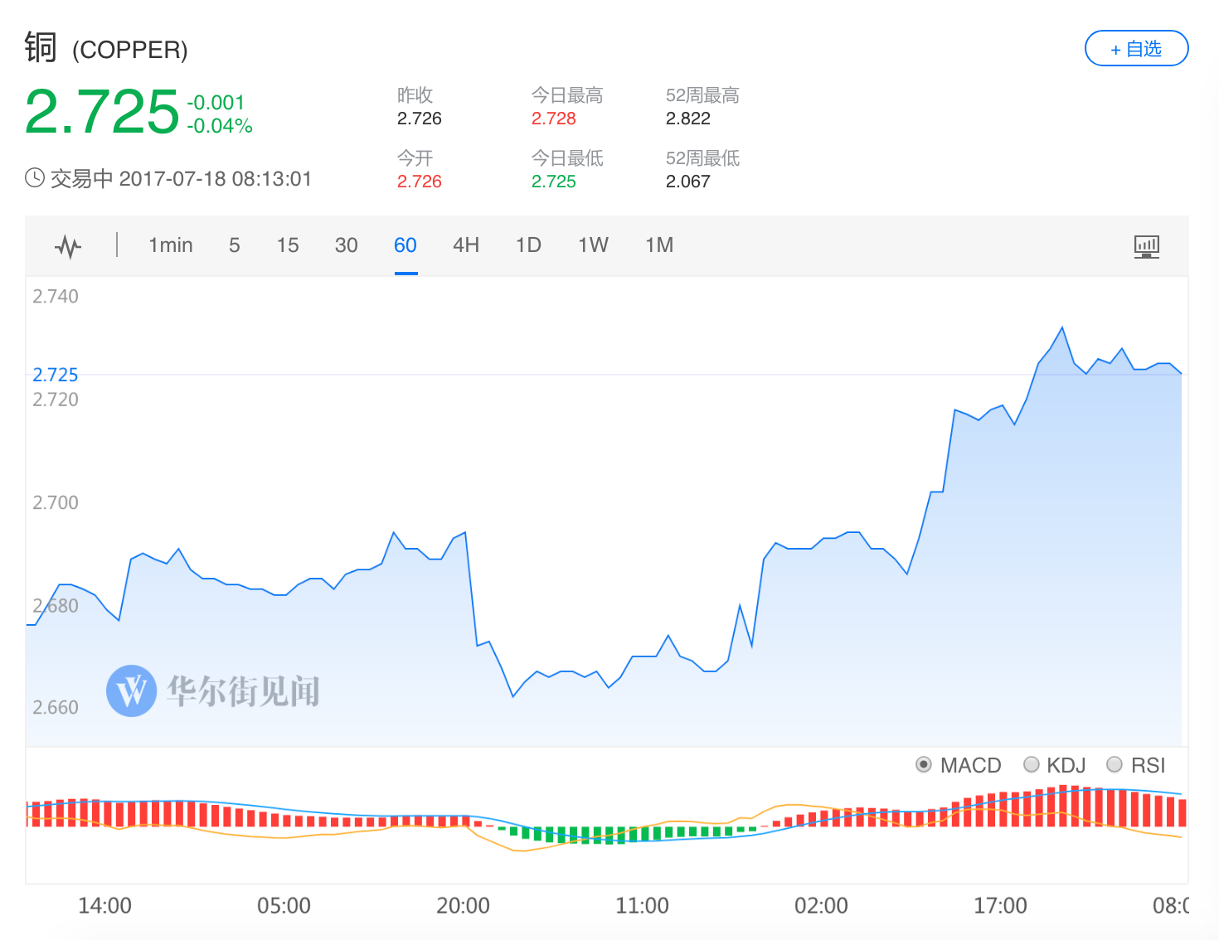Choose the 15 minute interval
The height and width of the screenshot is (940, 1219).
pyautogui.click(x=288, y=245)
